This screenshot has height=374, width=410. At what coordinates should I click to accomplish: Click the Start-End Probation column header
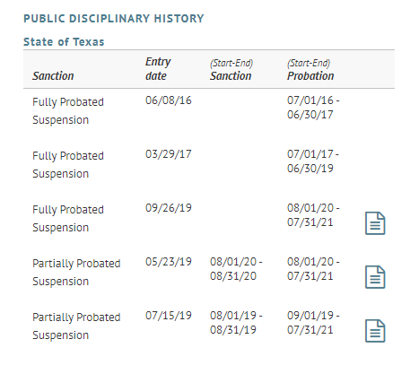[x=310, y=70]
